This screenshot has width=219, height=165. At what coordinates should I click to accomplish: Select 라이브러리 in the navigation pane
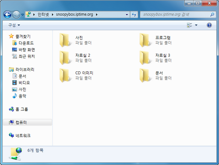25,69
